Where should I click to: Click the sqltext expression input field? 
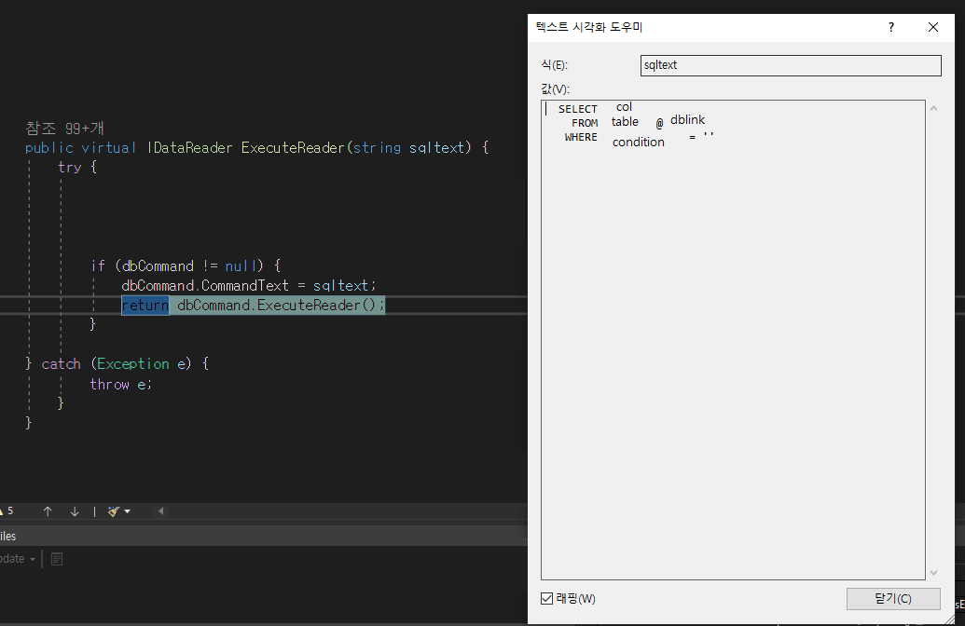click(x=791, y=65)
